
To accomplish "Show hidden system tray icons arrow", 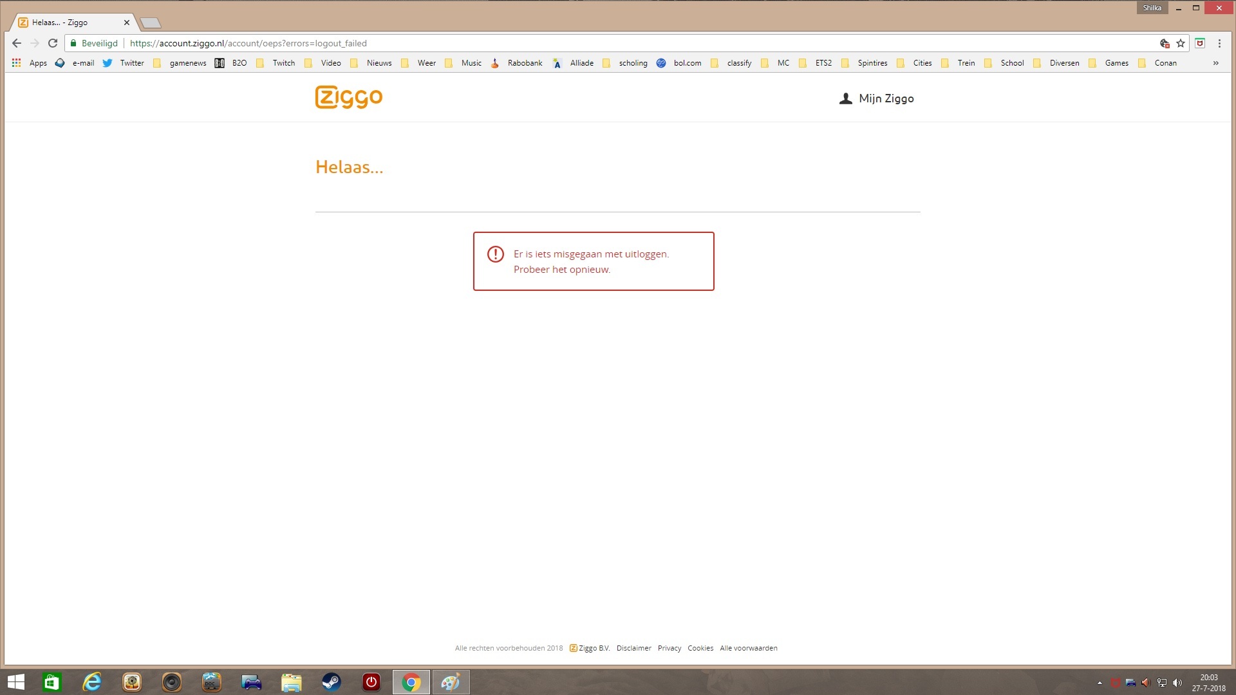I will point(1100,683).
